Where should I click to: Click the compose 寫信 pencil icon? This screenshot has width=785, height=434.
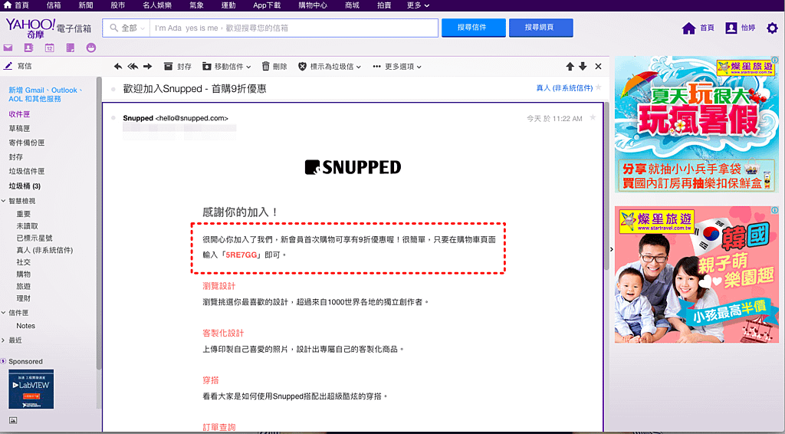8,66
